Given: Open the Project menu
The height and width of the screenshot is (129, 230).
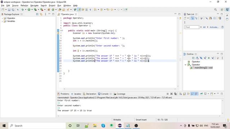Looking at the screenshot, I should click(x=52, y=6).
